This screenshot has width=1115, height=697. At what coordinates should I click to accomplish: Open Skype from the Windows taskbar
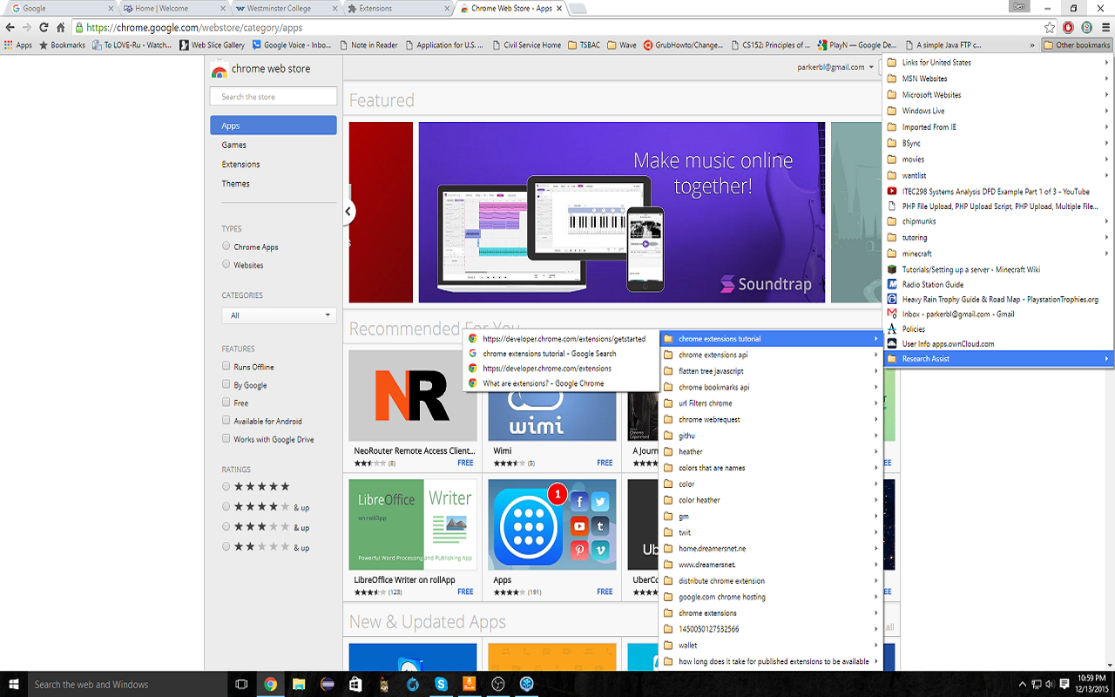click(x=442, y=684)
